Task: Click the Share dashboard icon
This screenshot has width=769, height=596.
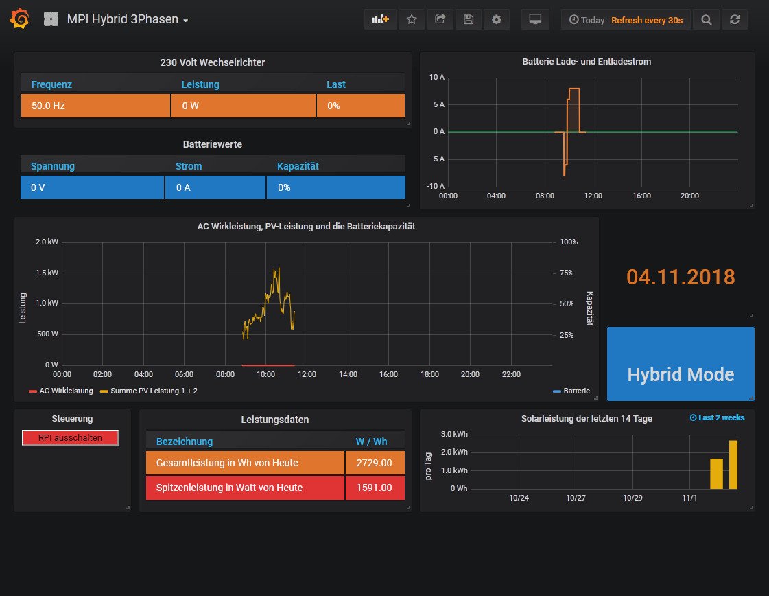Action: tap(440, 20)
